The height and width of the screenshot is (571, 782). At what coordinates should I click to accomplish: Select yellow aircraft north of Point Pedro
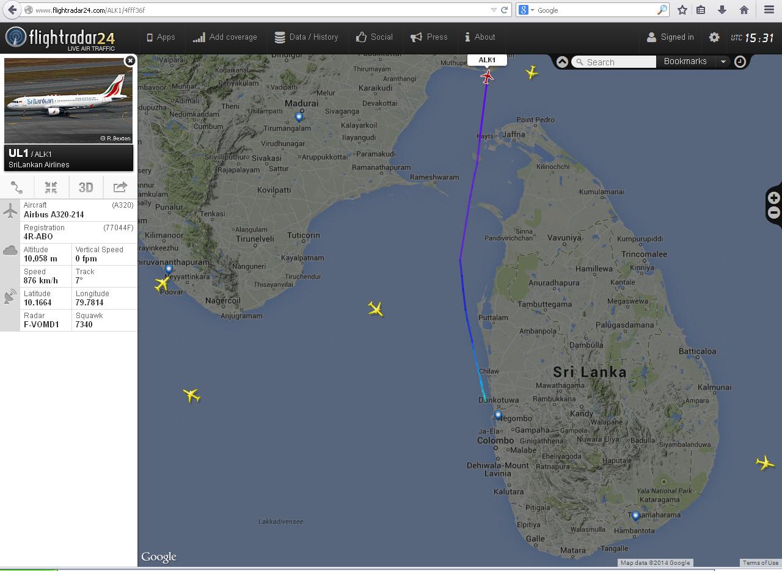point(532,73)
